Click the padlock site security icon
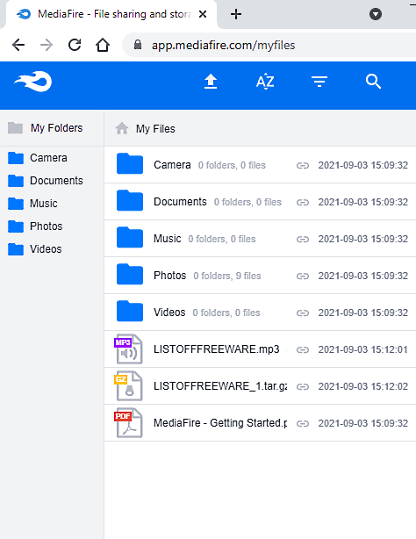 click(x=138, y=45)
